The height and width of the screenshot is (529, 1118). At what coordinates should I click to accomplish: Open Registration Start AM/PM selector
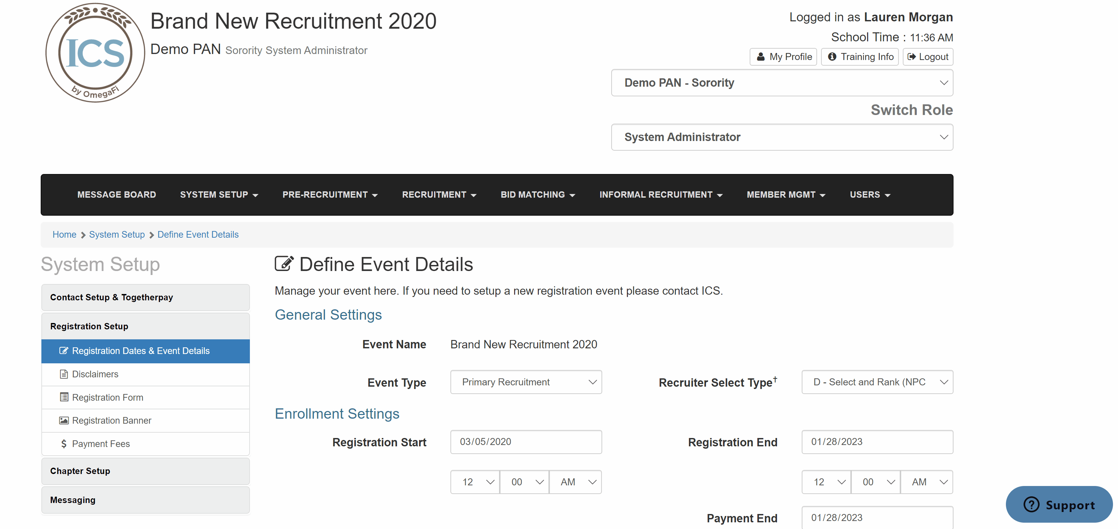tap(576, 482)
